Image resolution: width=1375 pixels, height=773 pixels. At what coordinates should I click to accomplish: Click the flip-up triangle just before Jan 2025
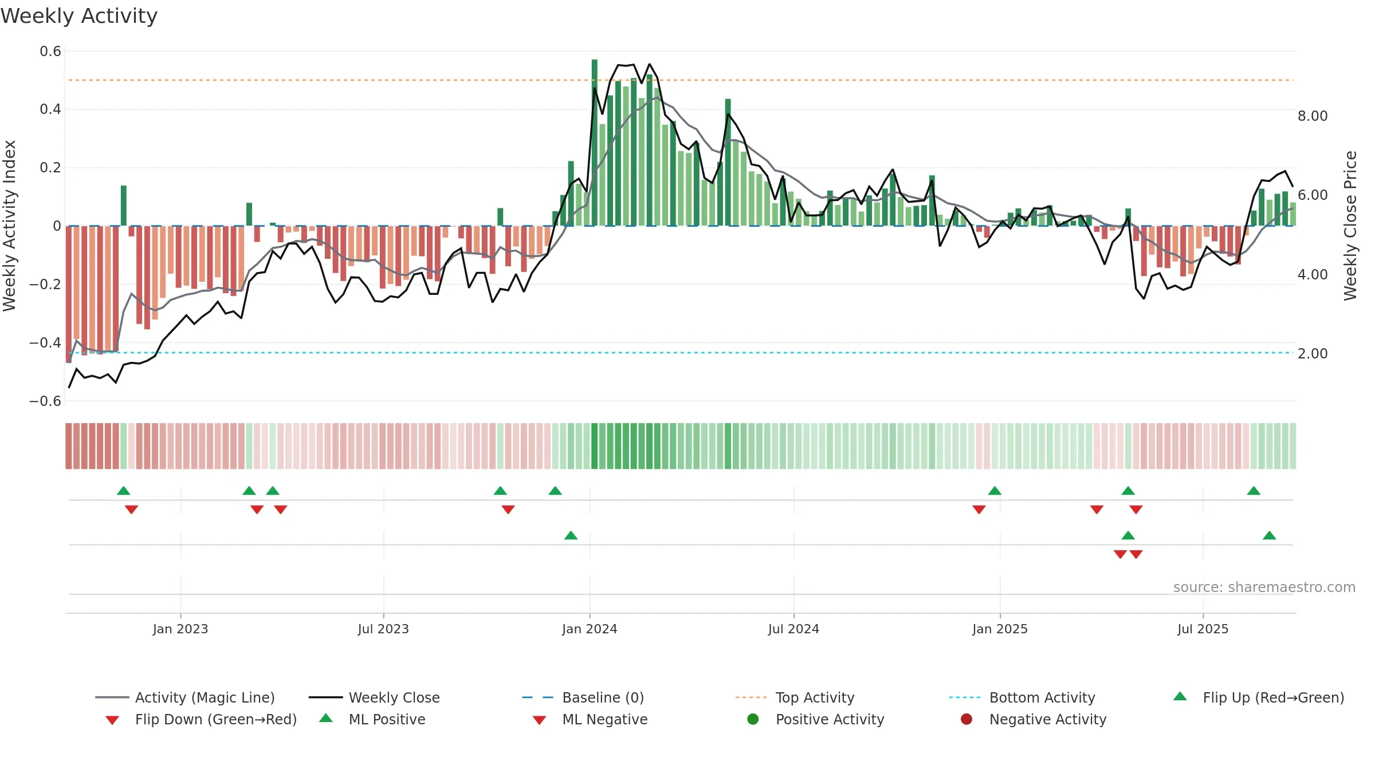(995, 491)
